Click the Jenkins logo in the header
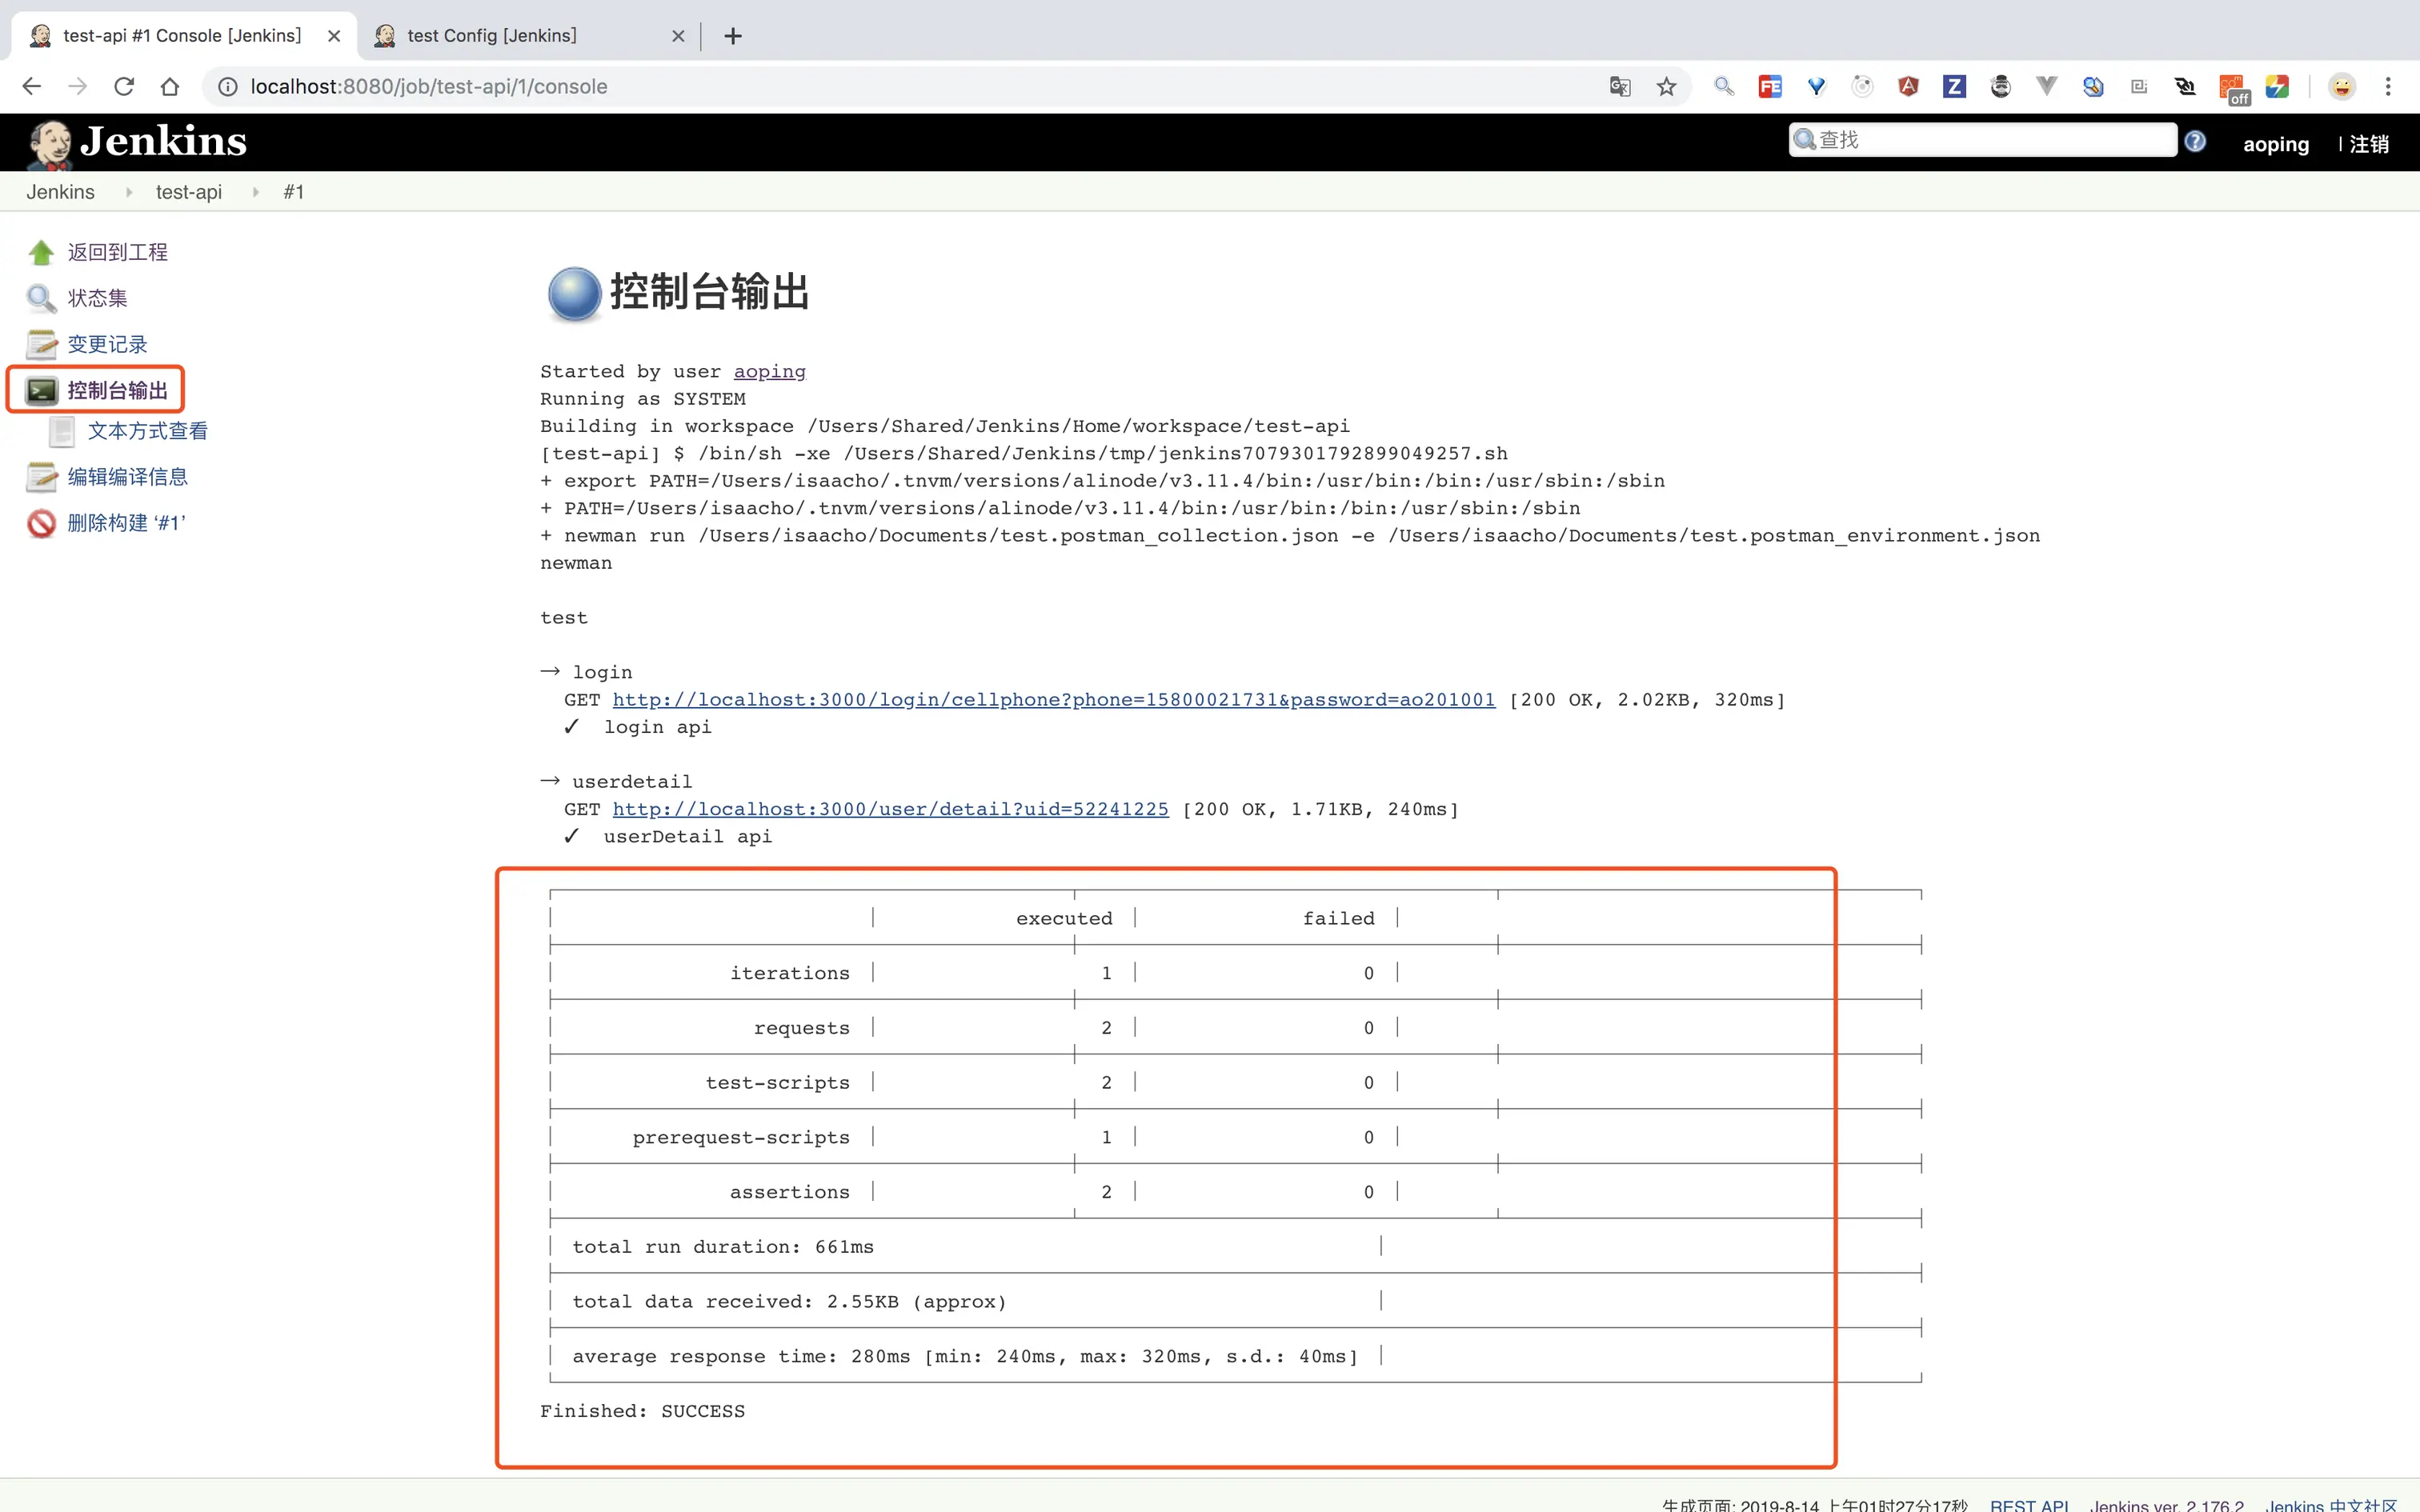 [x=137, y=142]
